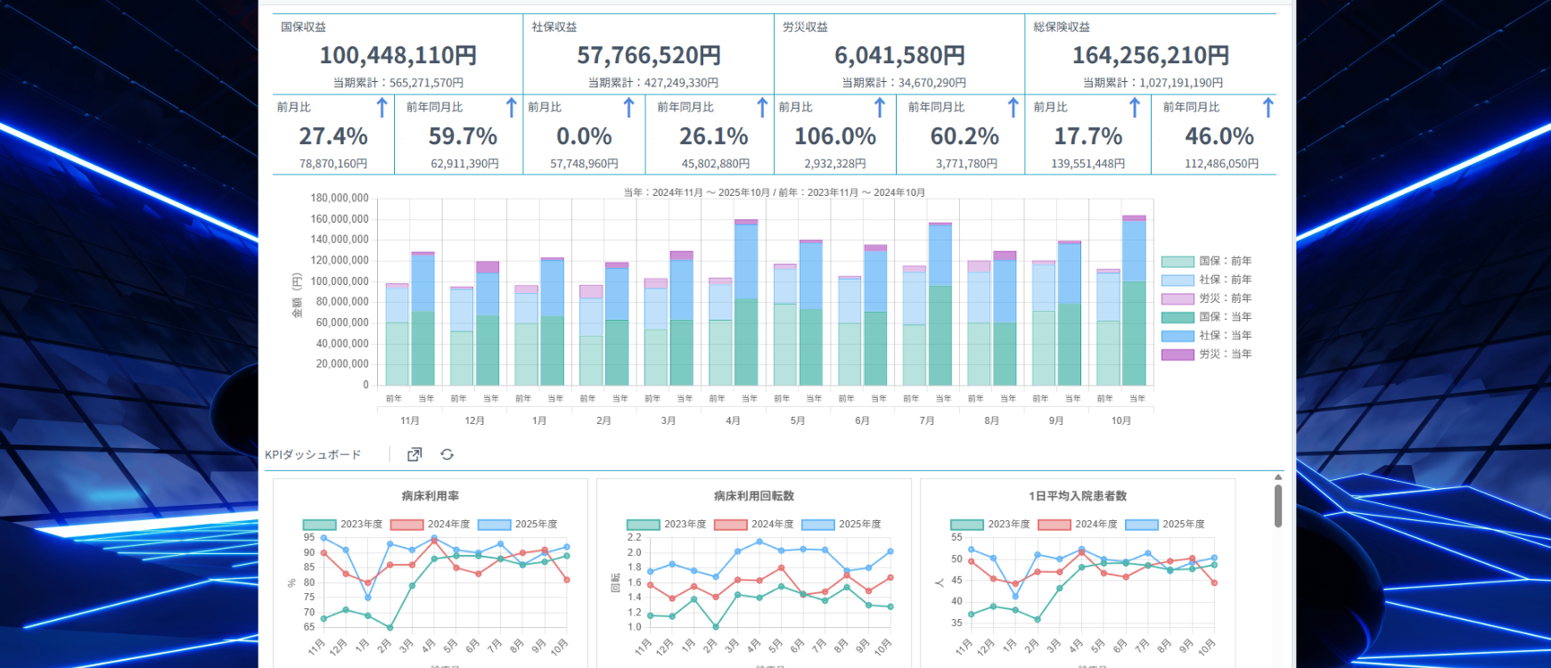Click the 総保険収益 total amount
This screenshot has height=668, width=1551.
coord(1150,55)
